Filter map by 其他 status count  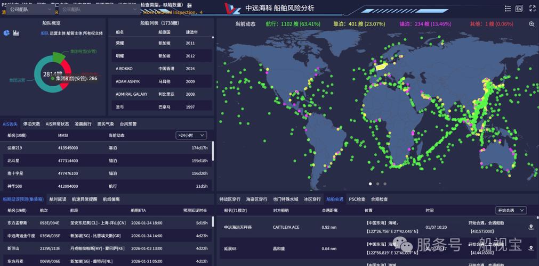491,24
